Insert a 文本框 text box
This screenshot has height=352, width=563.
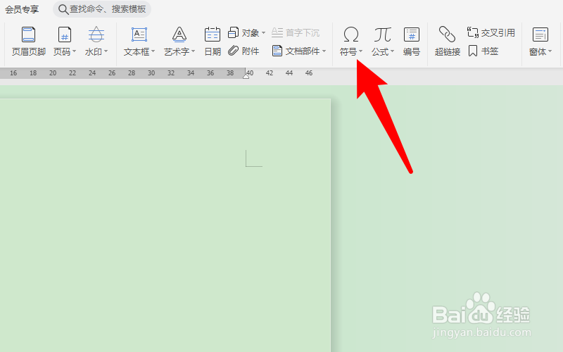139,42
